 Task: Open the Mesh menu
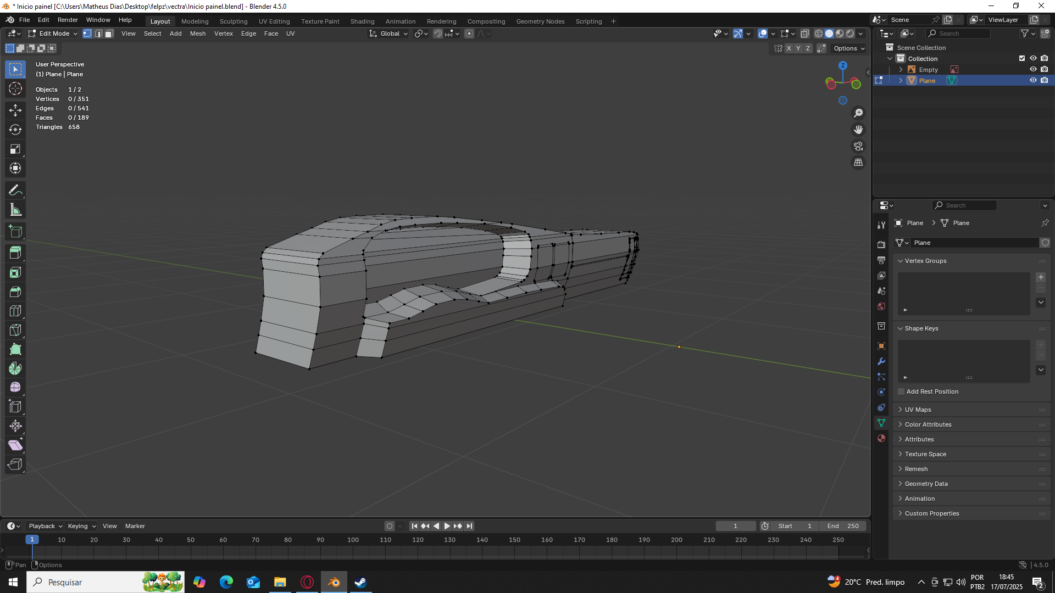point(197,33)
